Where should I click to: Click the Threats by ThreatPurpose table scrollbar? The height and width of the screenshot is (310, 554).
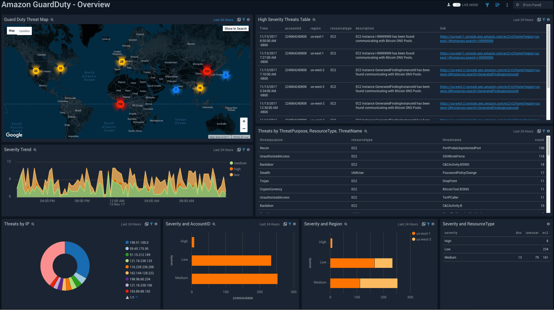[x=548, y=146]
